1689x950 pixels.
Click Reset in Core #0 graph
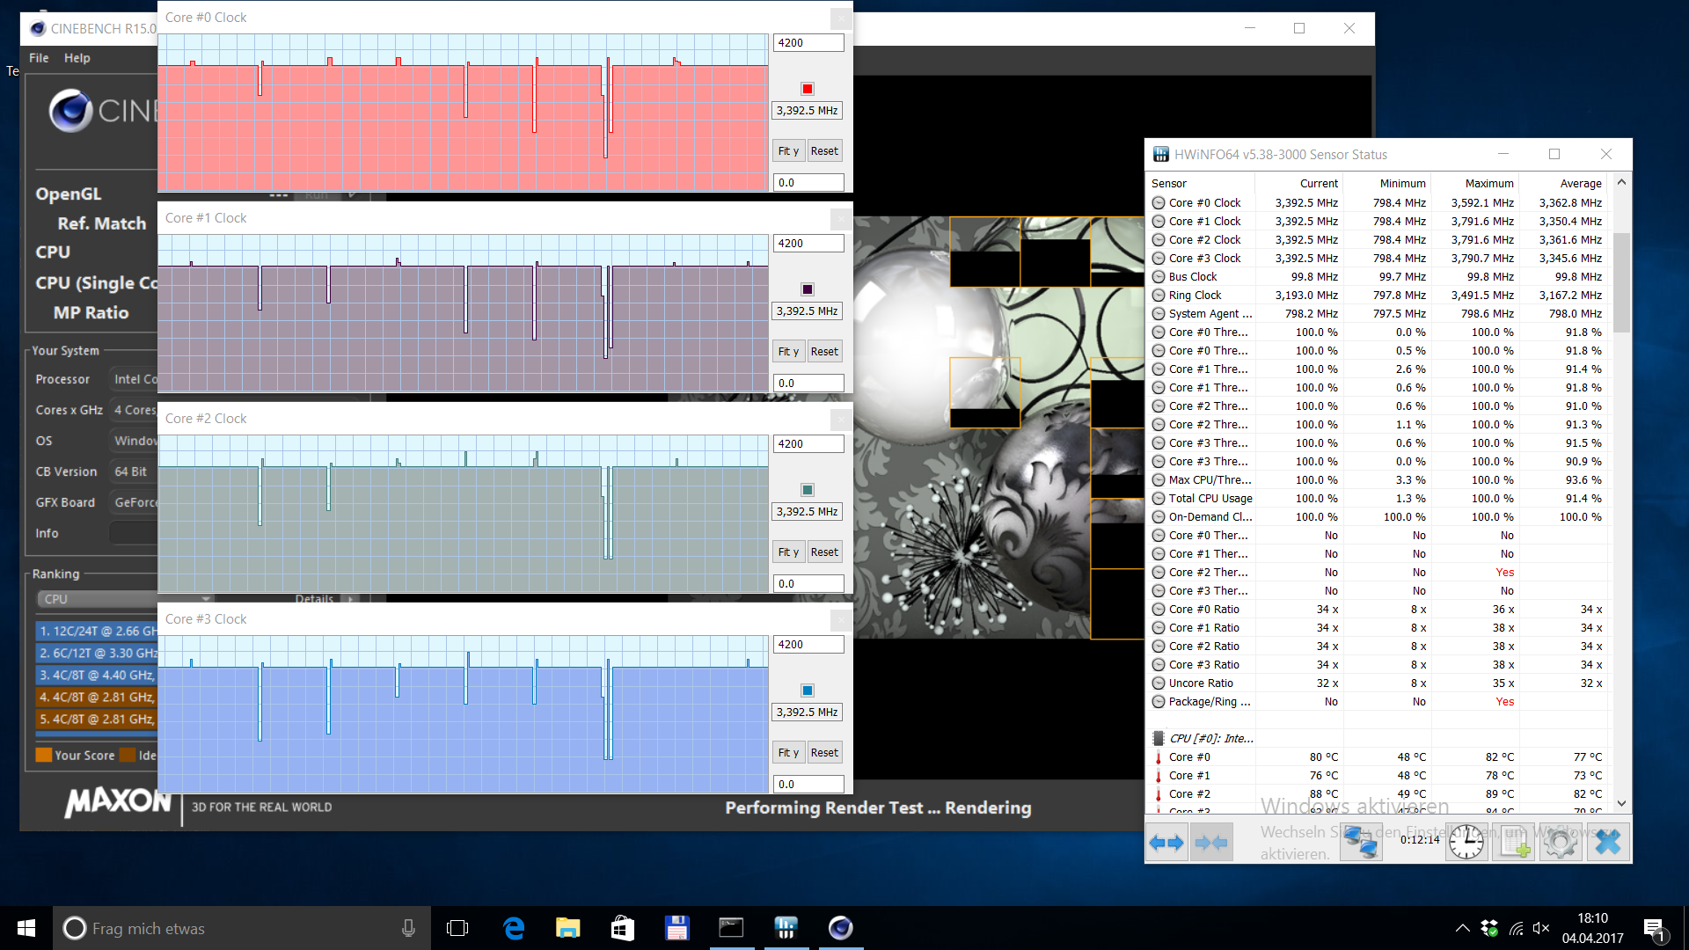point(824,151)
